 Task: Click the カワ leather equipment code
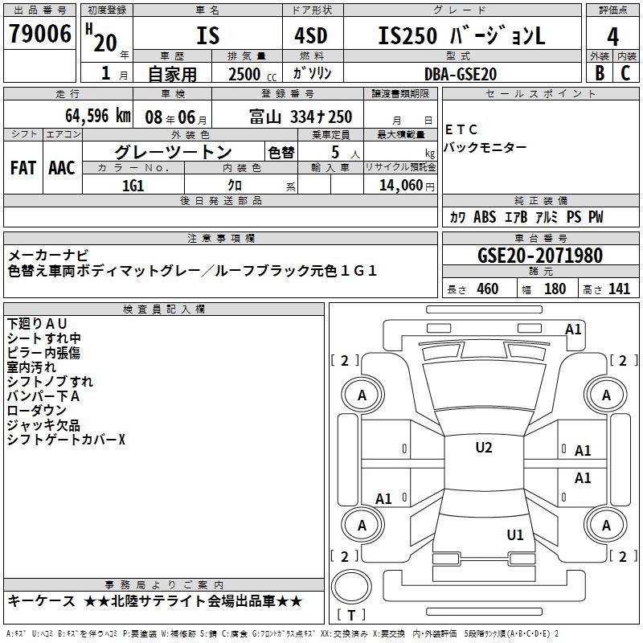[x=457, y=217]
